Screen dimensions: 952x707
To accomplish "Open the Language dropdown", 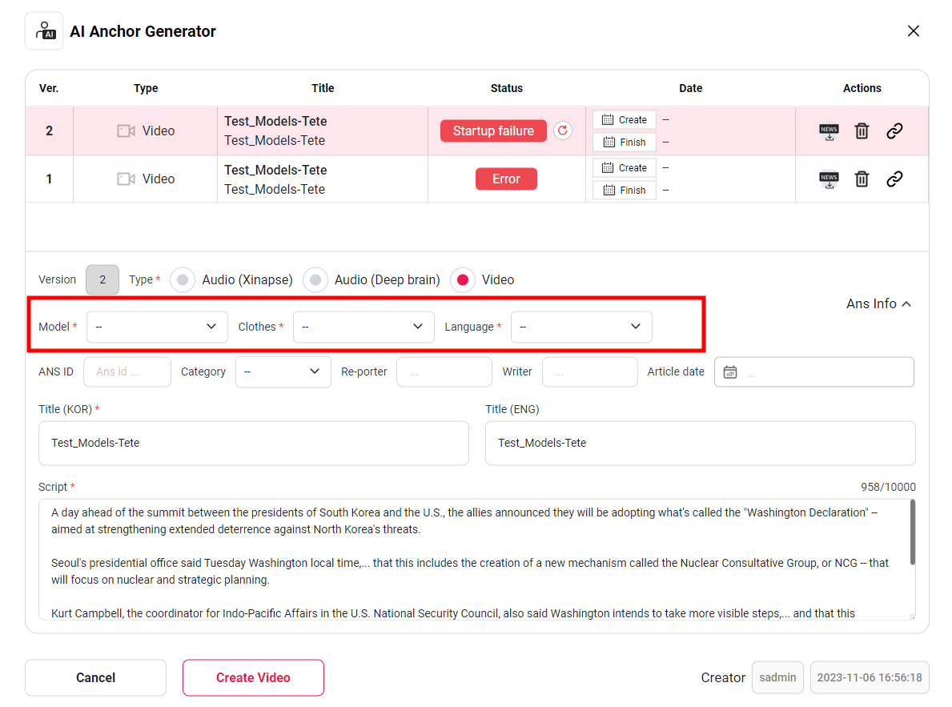I will [x=581, y=327].
